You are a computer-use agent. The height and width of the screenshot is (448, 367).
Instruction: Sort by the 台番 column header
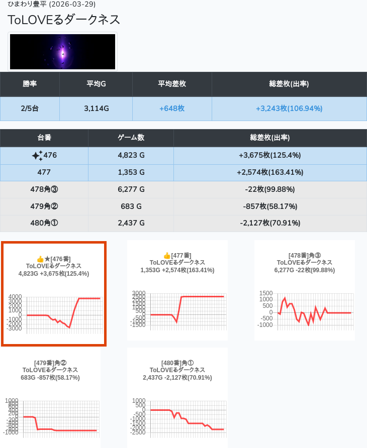pos(44,138)
